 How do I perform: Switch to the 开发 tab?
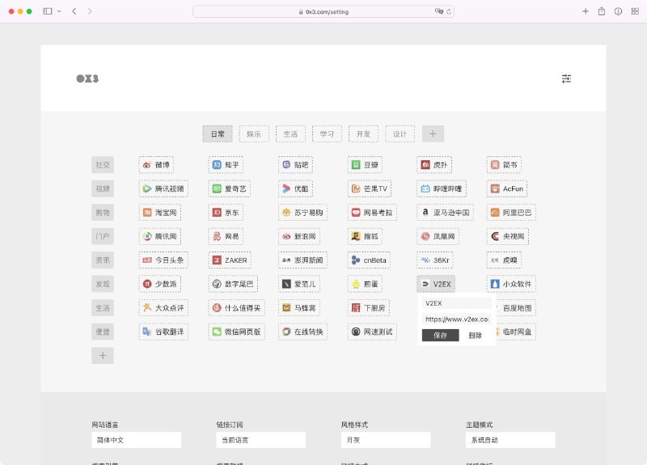pyautogui.click(x=363, y=134)
